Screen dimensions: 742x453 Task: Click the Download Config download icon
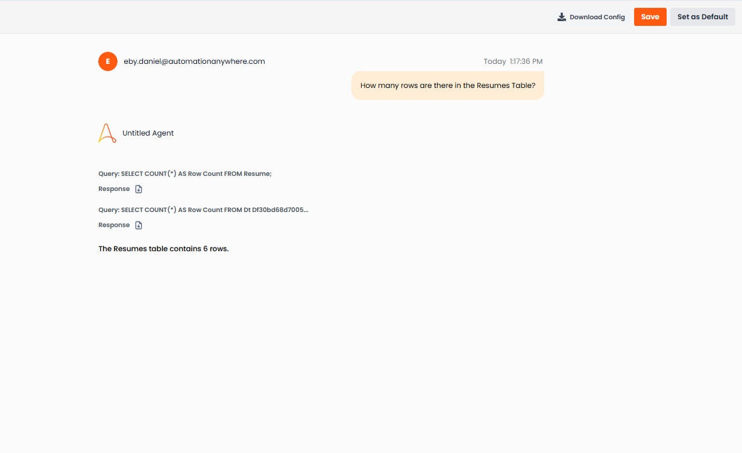(x=562, y=16)
